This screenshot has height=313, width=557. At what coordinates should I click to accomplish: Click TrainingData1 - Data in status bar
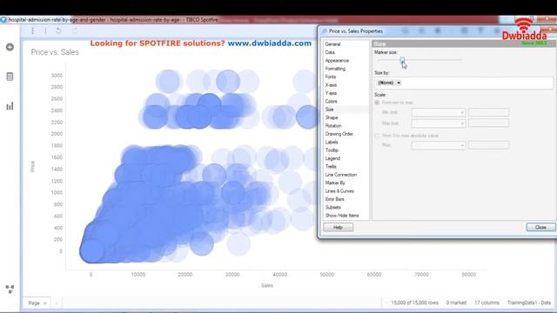tap(529, 303)
